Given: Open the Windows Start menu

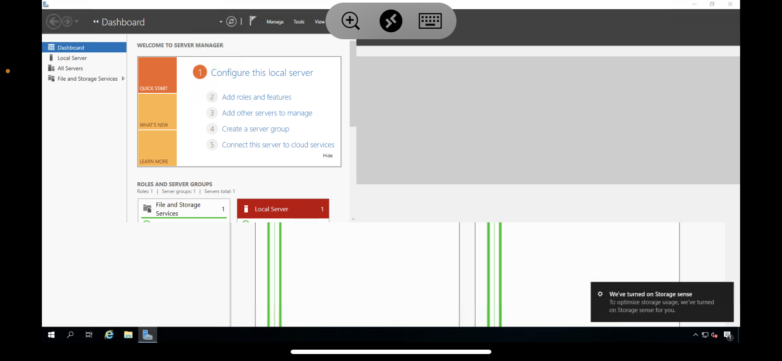Looking at the screenshot, I should click(51, 334).
